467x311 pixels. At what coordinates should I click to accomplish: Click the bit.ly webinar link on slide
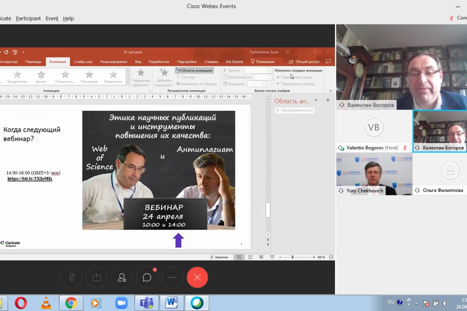[30, 179]
